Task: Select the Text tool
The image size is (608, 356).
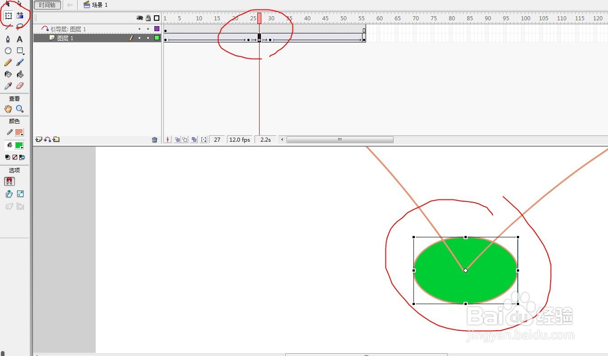Action: click(x=20, y=39)
